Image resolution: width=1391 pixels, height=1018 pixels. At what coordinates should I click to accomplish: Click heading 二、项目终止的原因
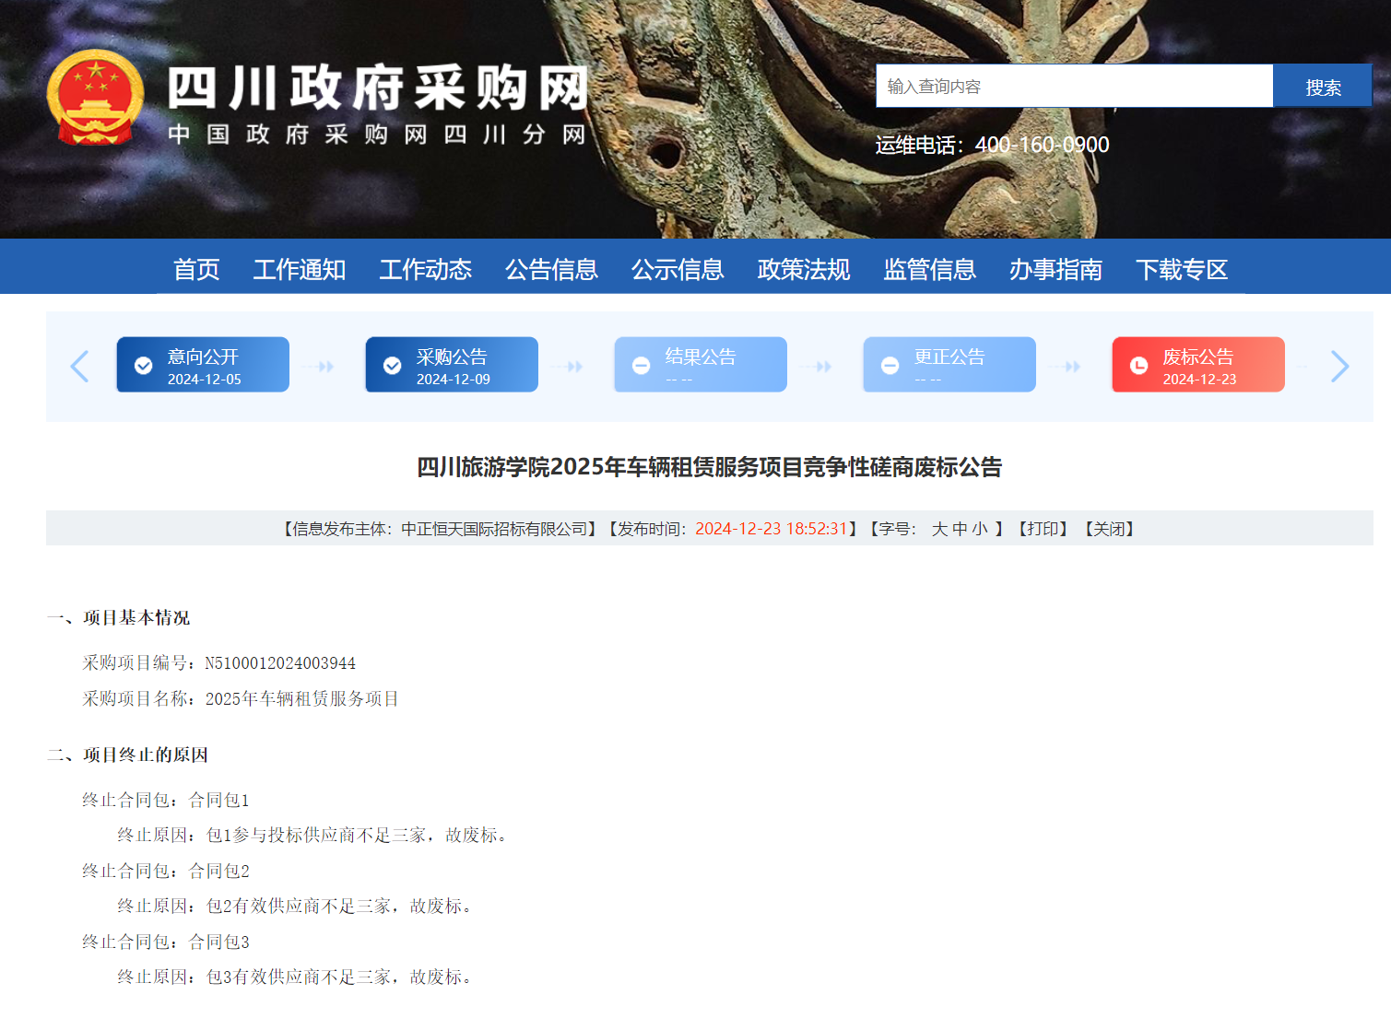tap(127, 755)
